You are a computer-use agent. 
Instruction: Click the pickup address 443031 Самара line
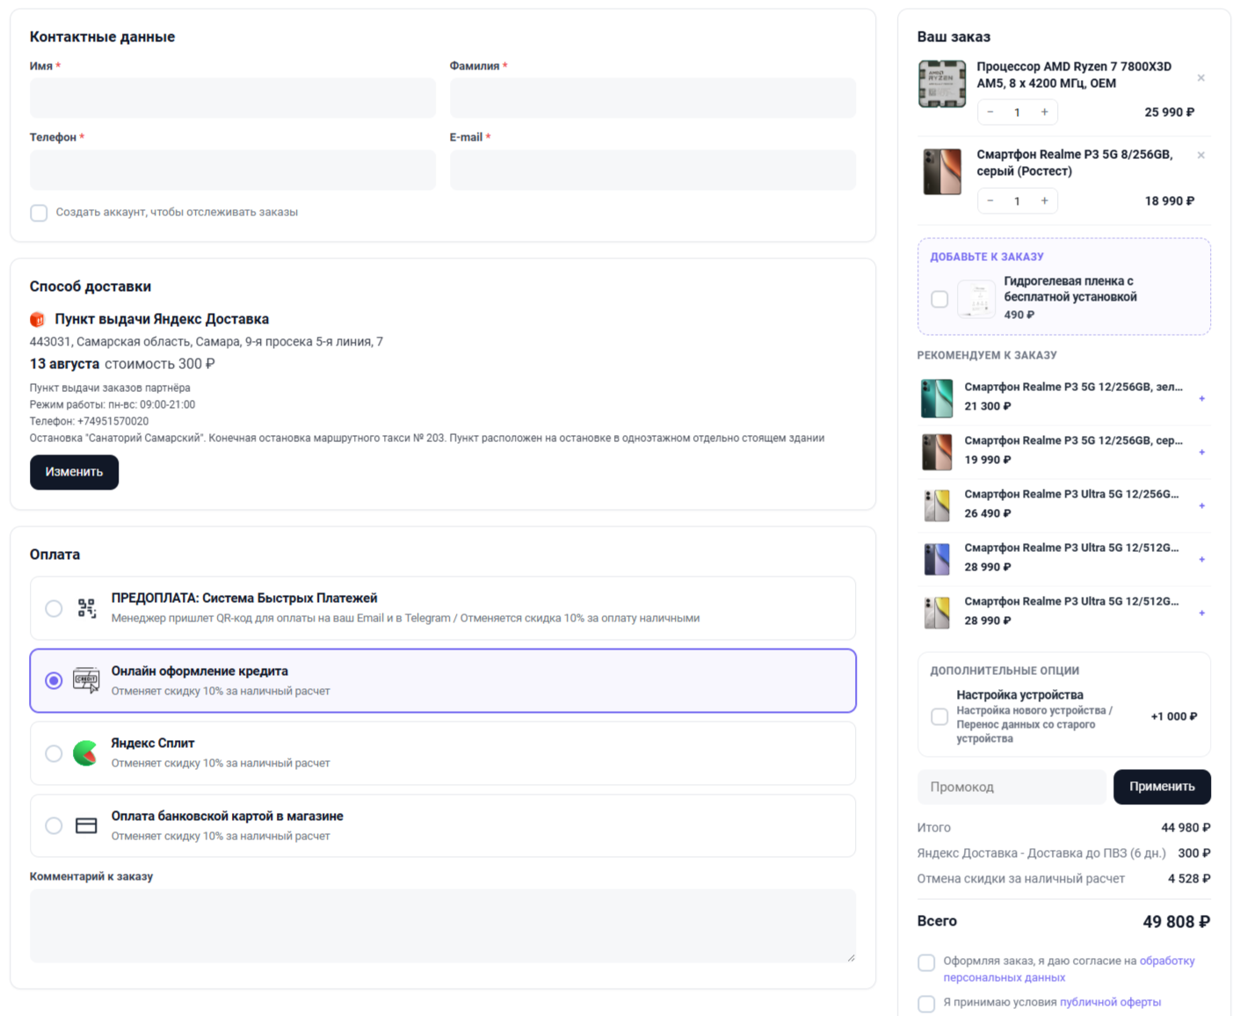coord(207,342)
